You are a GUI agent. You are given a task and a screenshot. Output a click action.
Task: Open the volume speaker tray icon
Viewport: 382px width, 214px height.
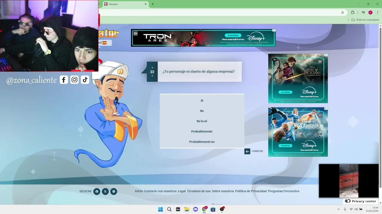click(356, 209)
